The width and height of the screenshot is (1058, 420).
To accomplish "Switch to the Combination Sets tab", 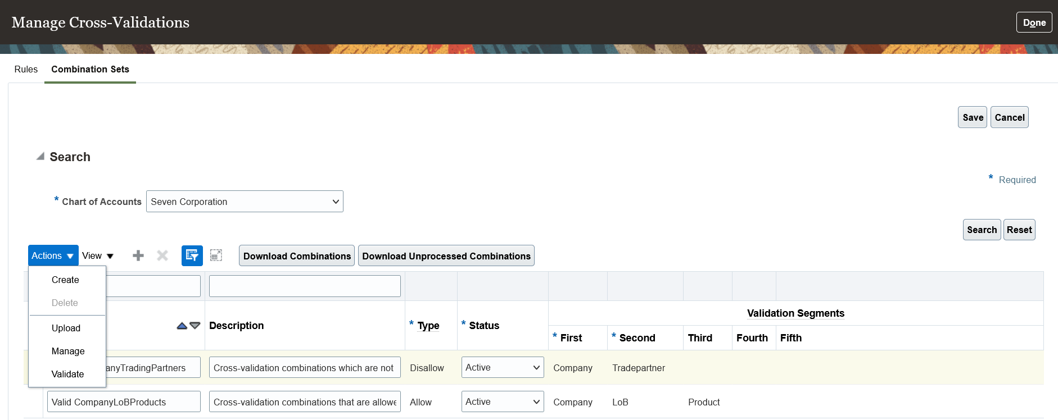I will (90, 69).
